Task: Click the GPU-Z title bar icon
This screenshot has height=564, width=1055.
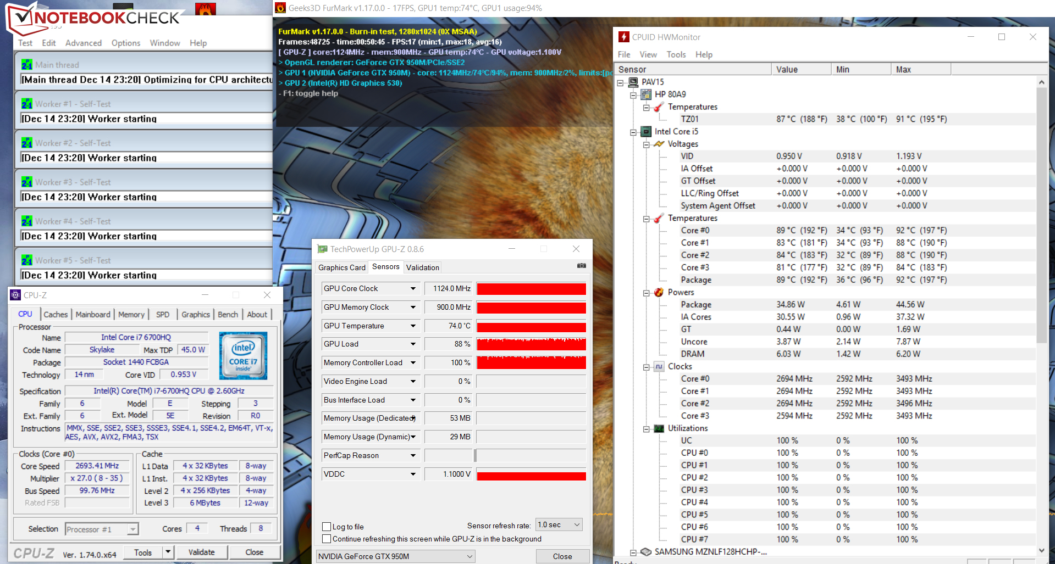Action: tap(323, 249)
